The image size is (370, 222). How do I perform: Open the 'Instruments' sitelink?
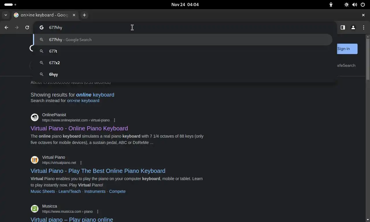coord(95,191)
